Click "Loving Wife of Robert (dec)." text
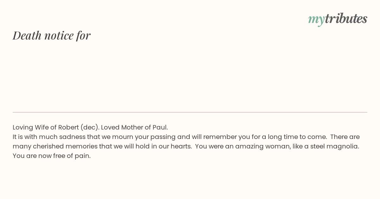The width and height of the screenshot is (380, 199). tap(56, 127)
